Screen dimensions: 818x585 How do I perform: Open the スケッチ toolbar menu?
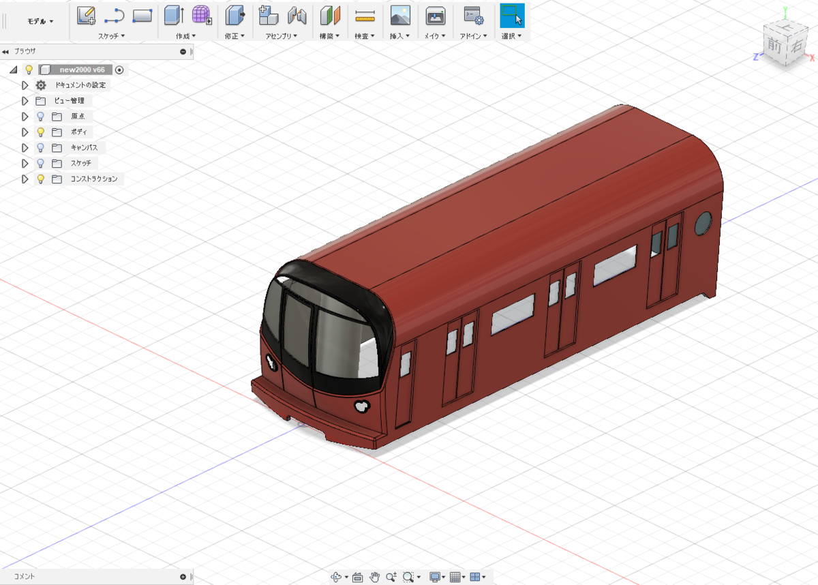coord(112,35)
